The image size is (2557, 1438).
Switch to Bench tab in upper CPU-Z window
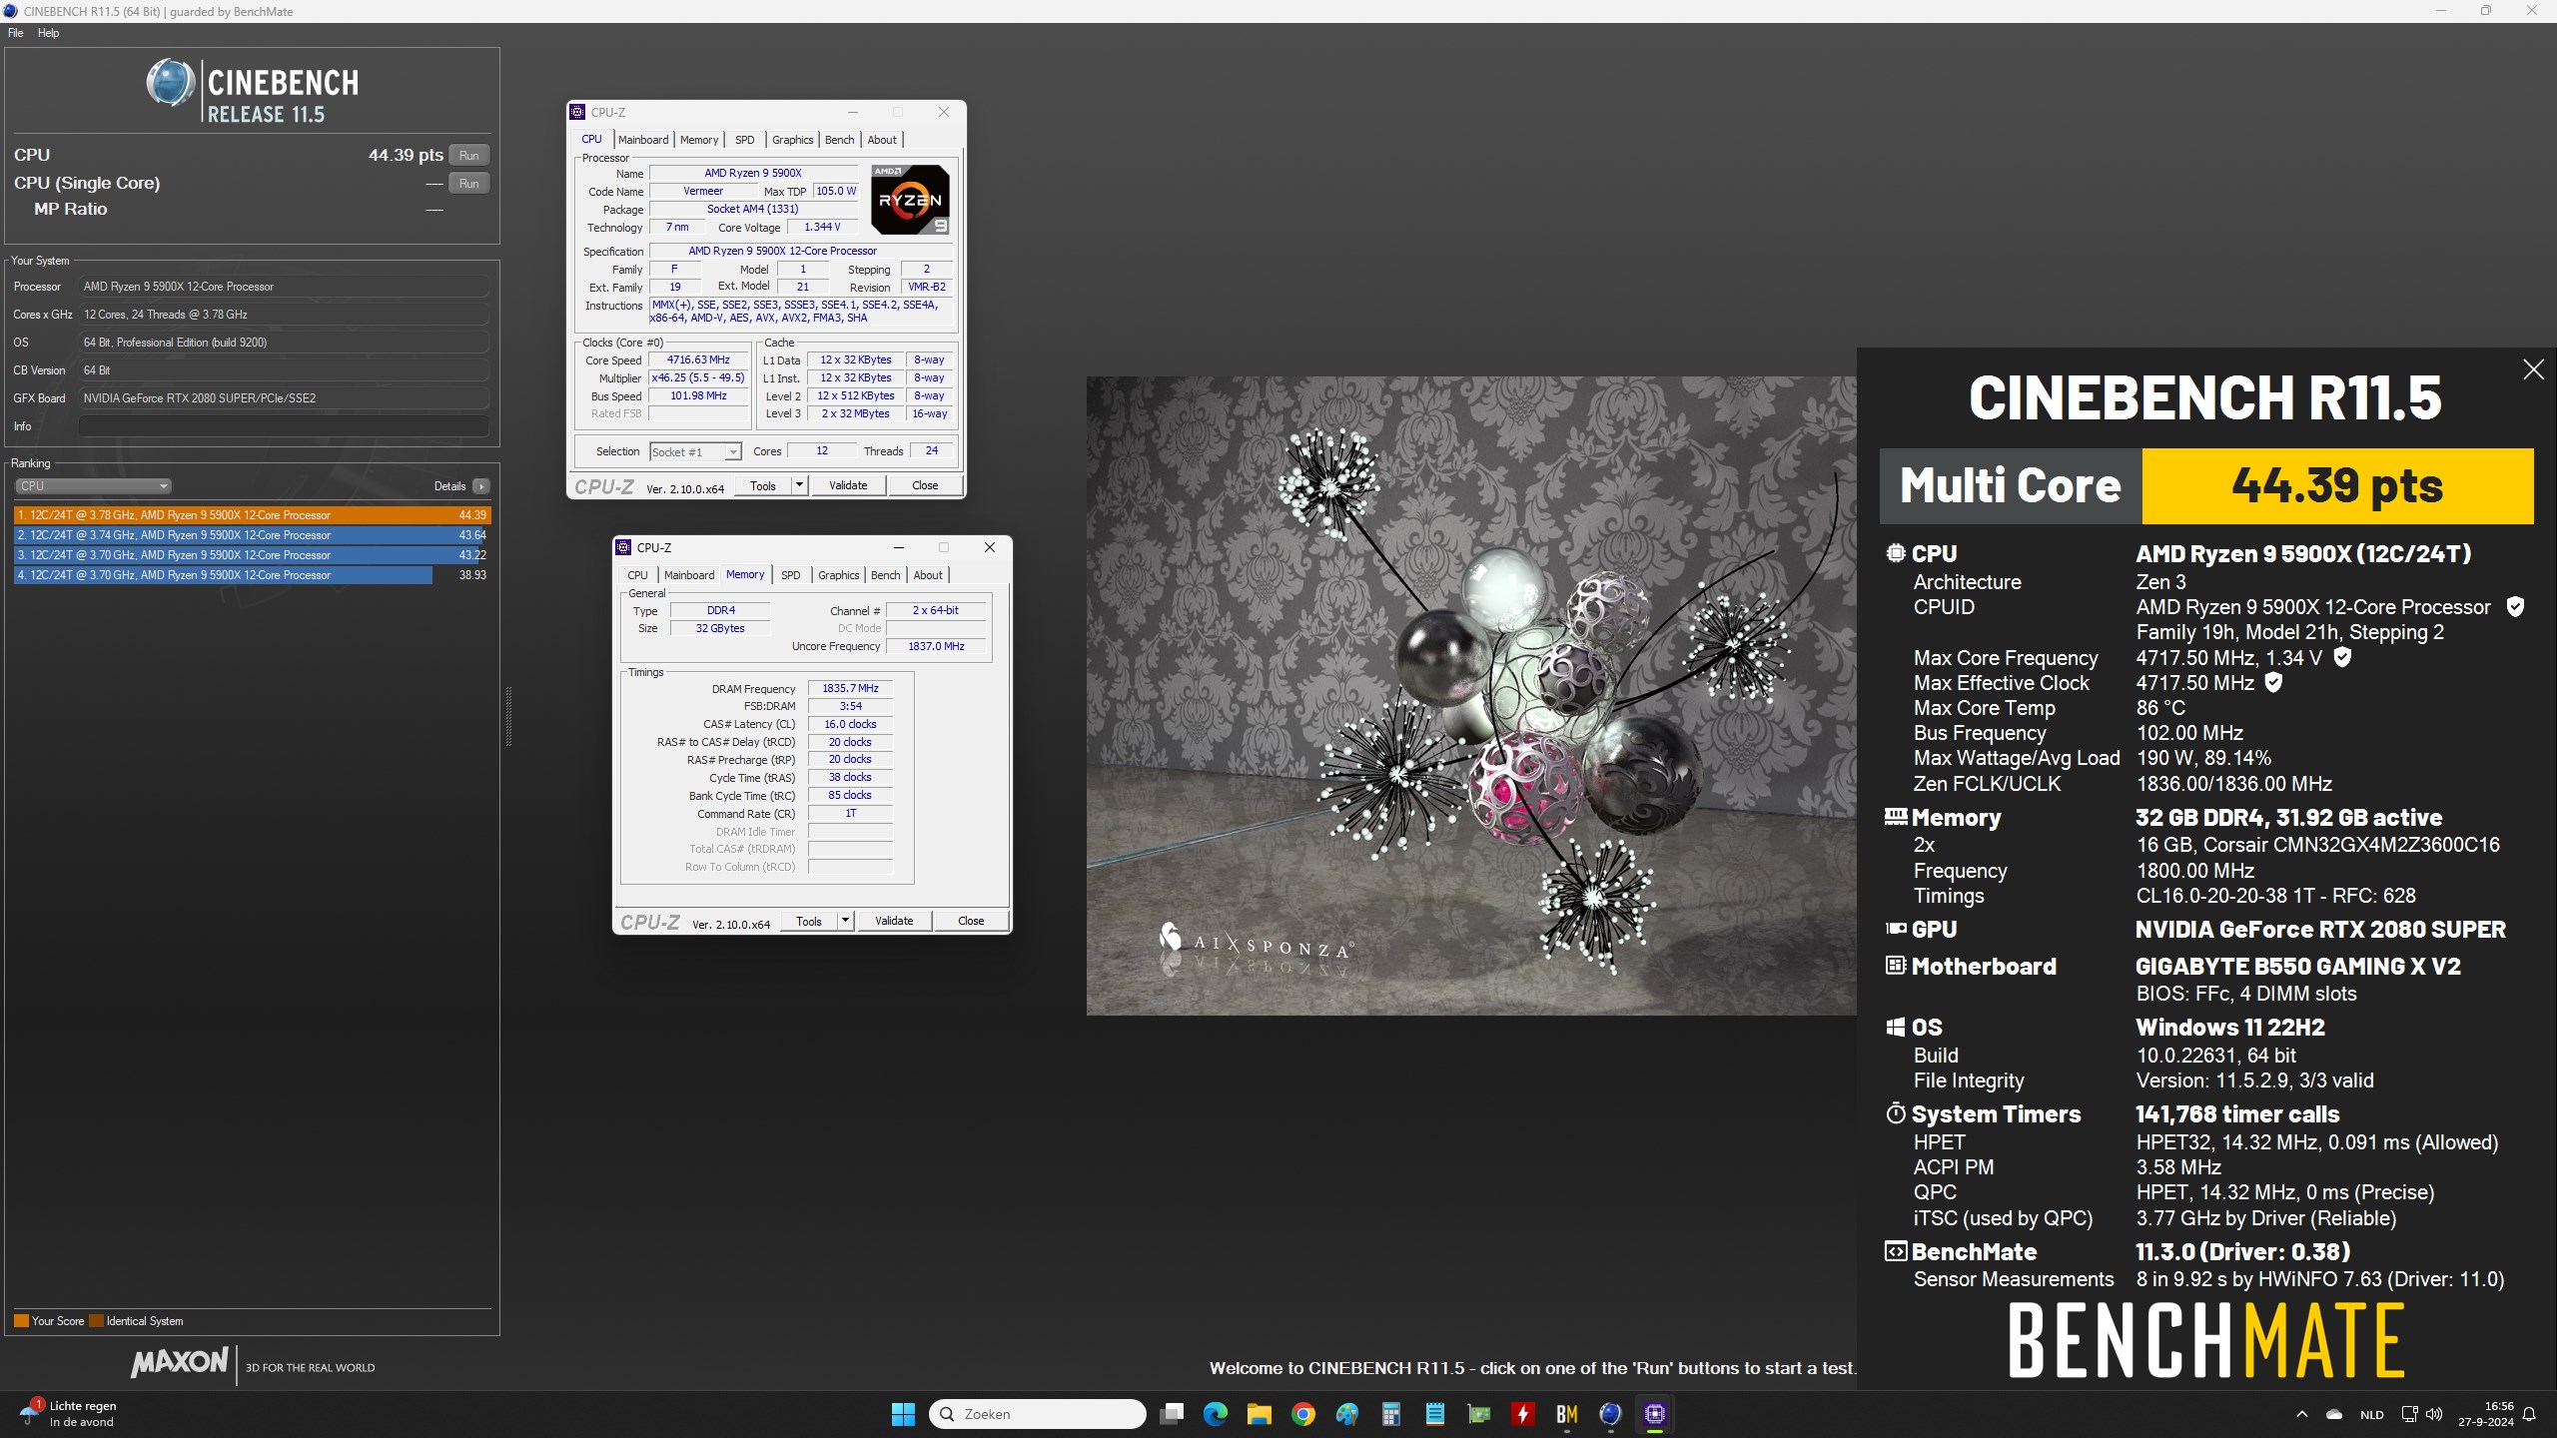(x=840, y=140)
